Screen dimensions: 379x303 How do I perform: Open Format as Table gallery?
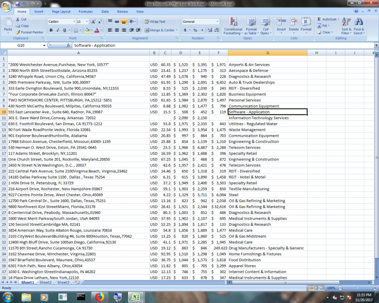252,26
